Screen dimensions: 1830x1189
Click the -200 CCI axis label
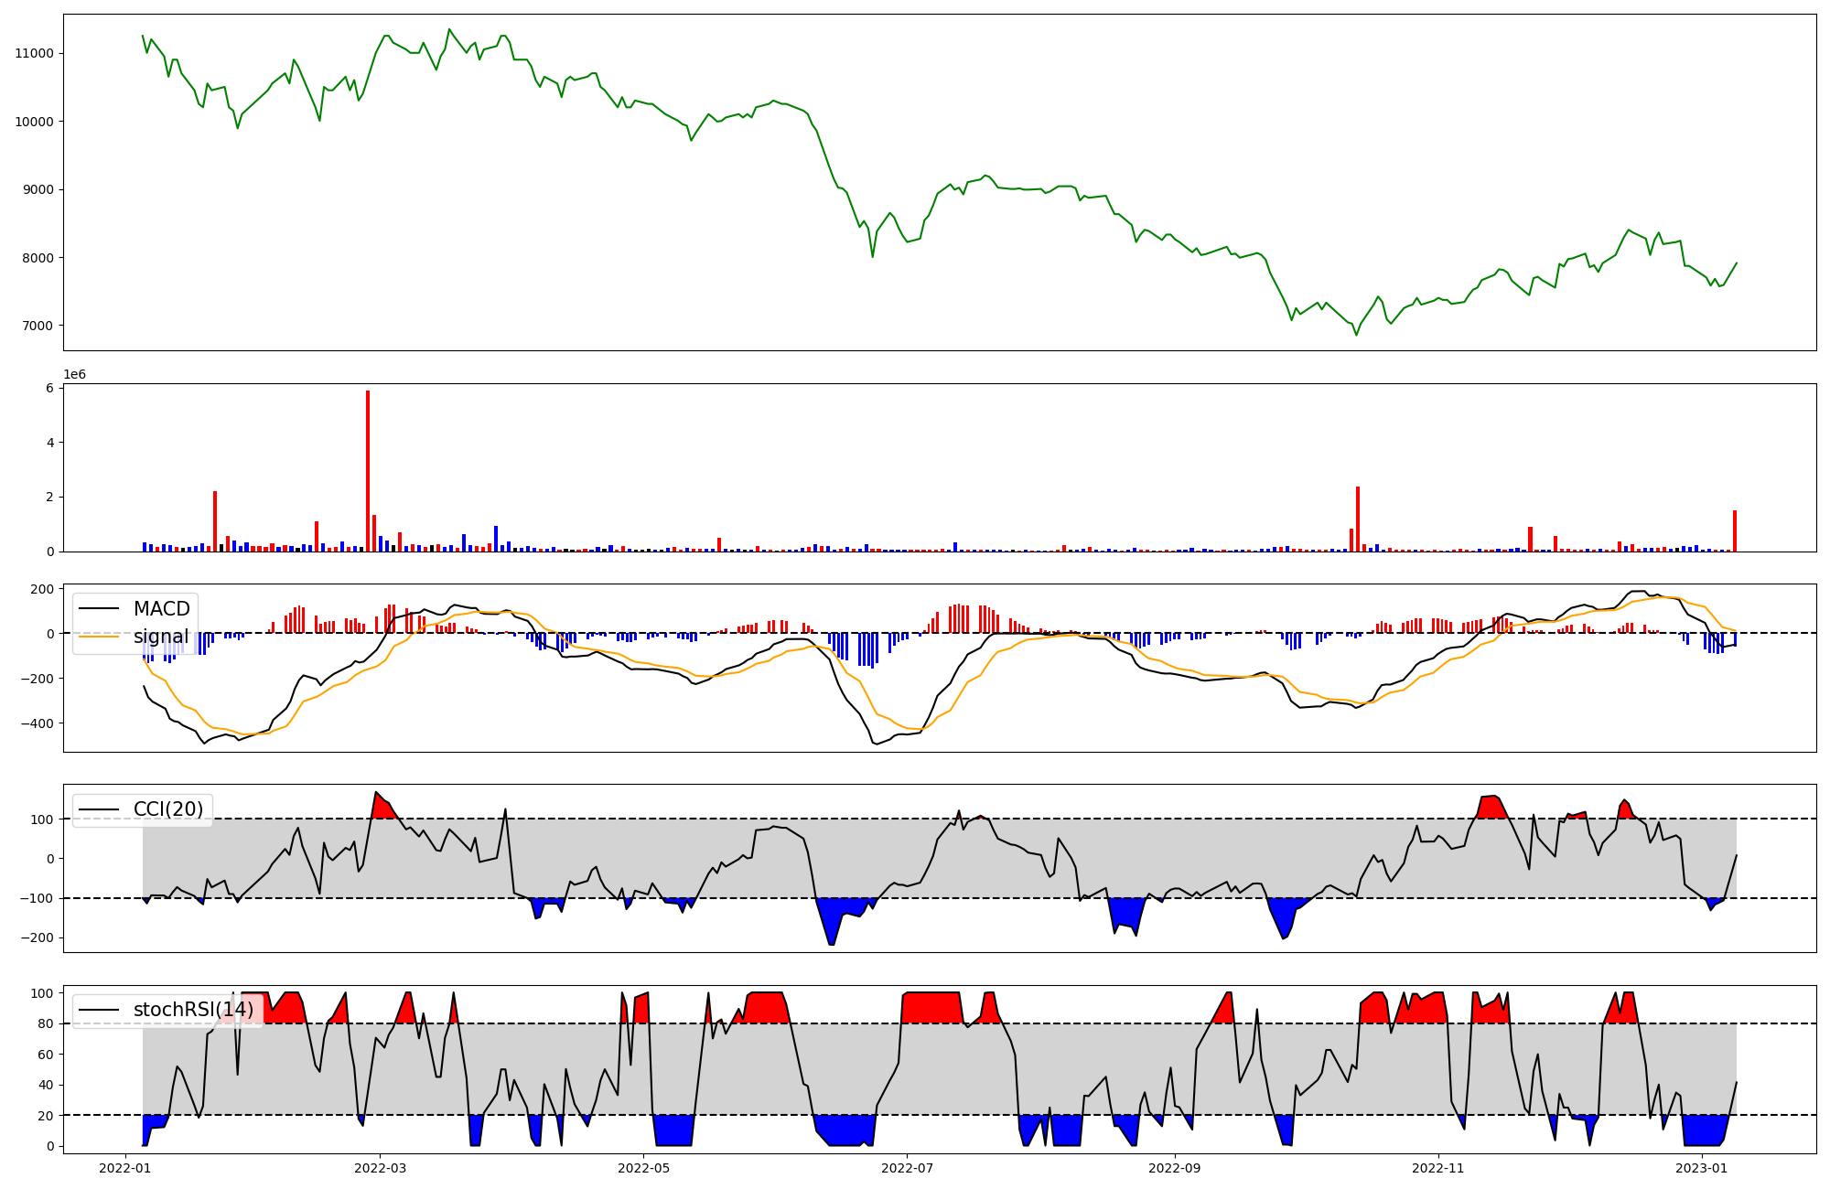[38, 938]
